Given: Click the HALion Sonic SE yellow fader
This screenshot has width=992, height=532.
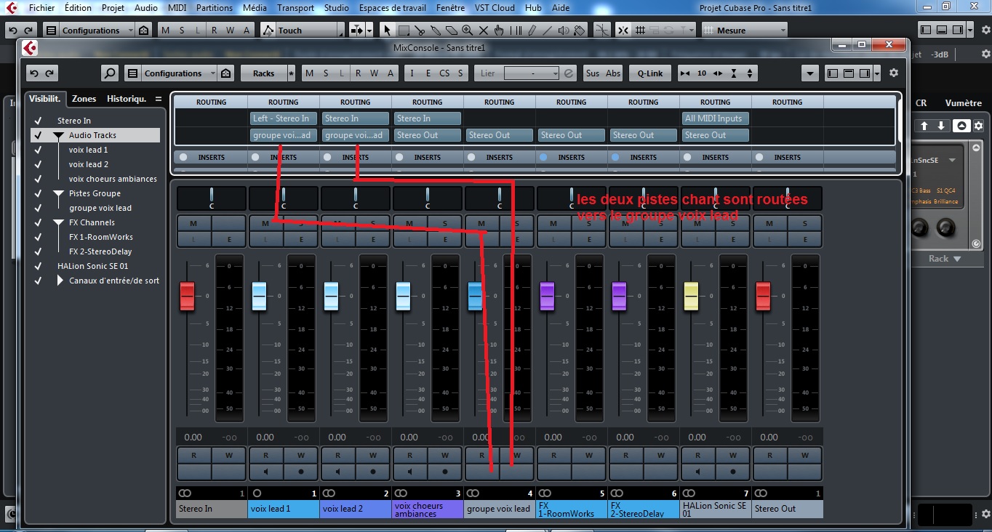Looking at the screenshot, I should pyautogui.click(x=691, y=296).
